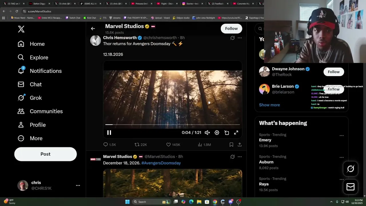366x206 pixels.
Task: Switch to Princess Emily tab
Action: (x=142, y=4)
